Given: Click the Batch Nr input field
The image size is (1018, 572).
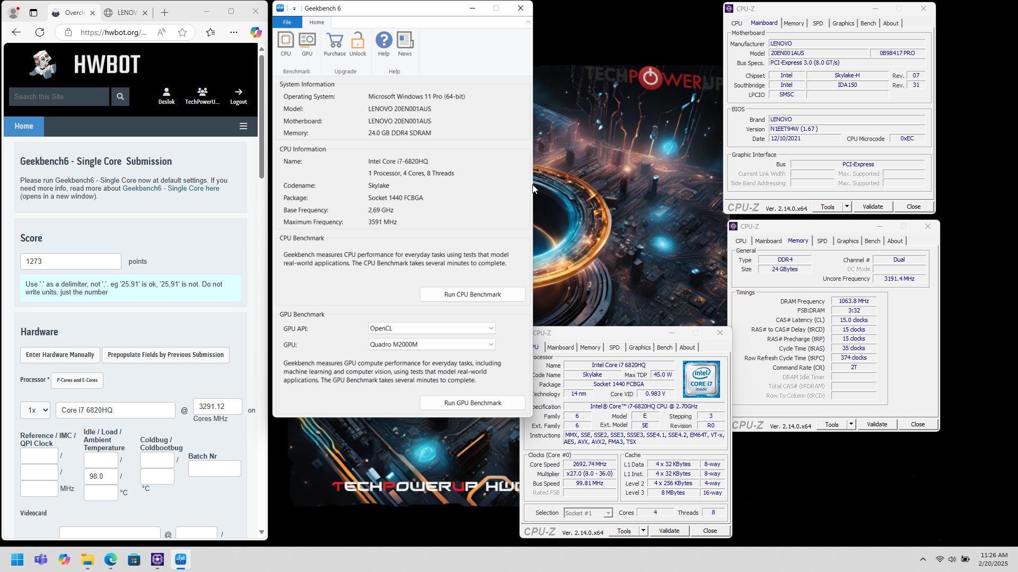Looking at the screenshot, I should click(215, 468).
